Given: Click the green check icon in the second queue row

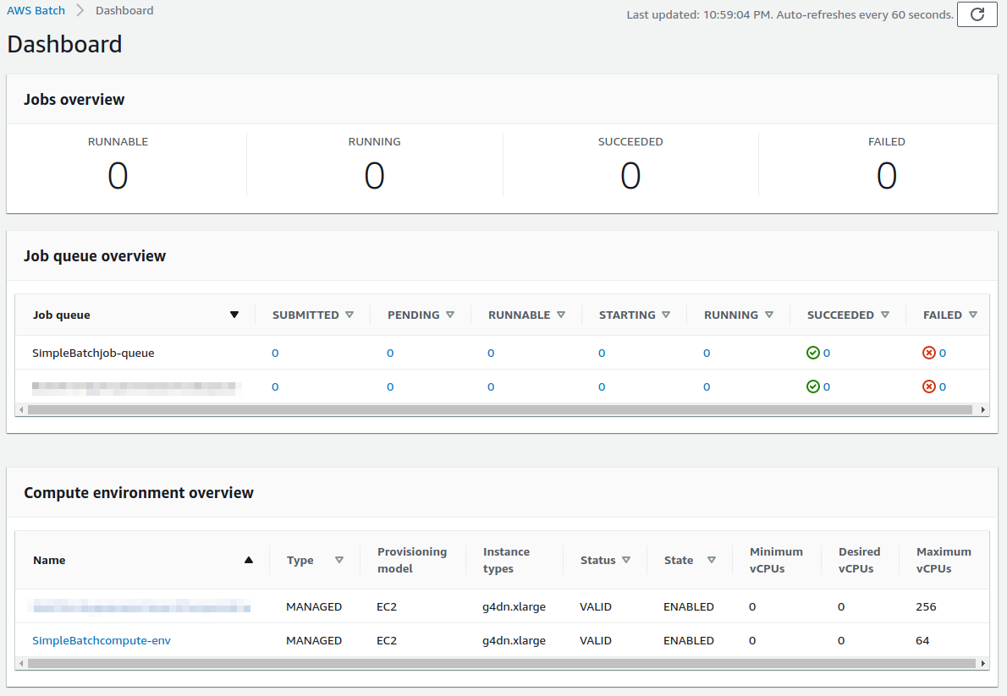Looking at the screenshot, I should point(812,386).
